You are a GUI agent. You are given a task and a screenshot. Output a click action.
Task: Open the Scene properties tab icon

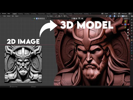132,31
